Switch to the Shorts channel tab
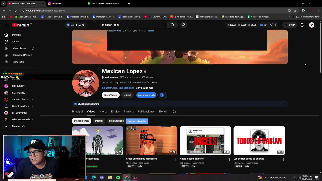322x181 pixels. 103,112
